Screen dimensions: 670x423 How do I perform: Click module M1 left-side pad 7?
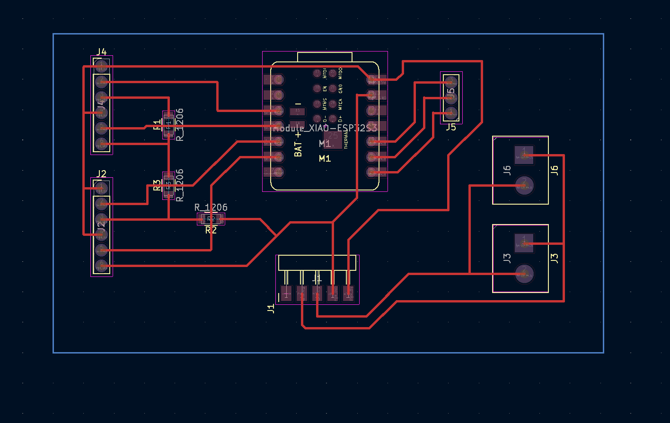click(273, 171)
